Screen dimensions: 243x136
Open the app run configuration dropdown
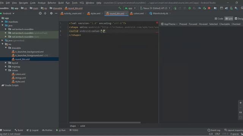coord(130,8)
